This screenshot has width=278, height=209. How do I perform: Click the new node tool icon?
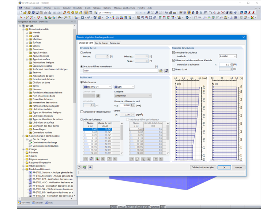coord(21,18)
